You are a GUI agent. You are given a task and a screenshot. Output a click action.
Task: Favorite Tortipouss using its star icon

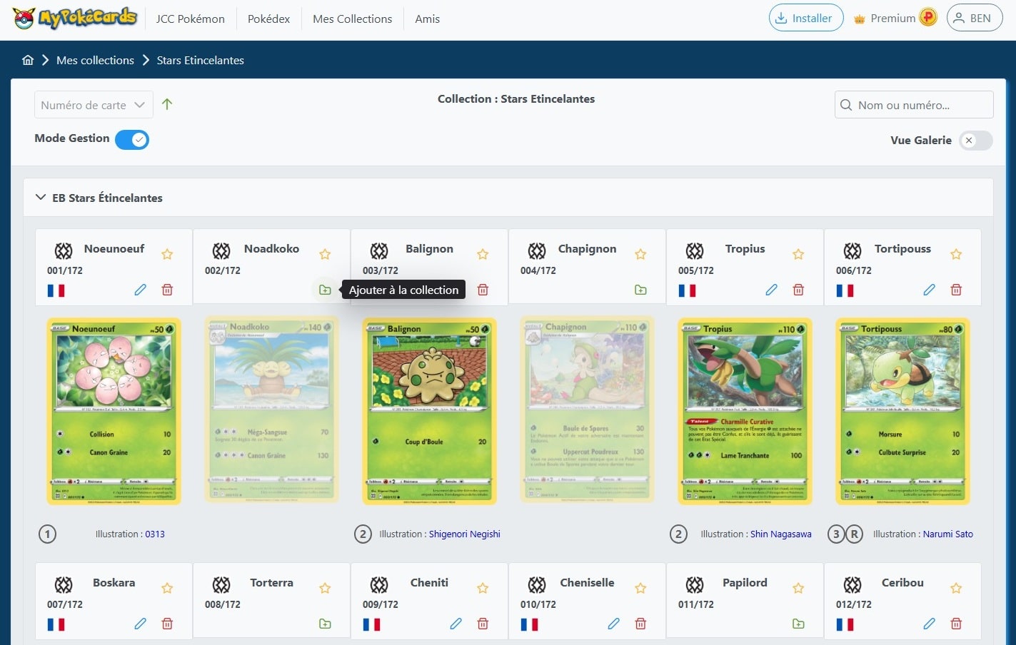tap(956, 253)
